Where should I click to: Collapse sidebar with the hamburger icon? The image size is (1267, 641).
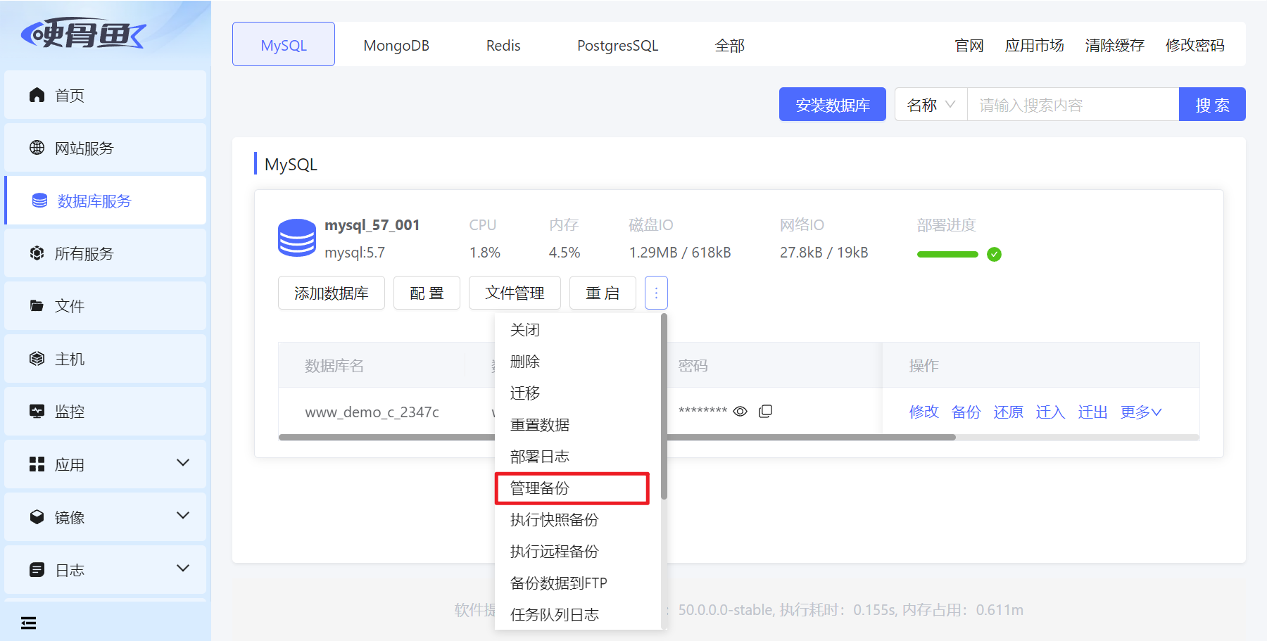point(28,623)
